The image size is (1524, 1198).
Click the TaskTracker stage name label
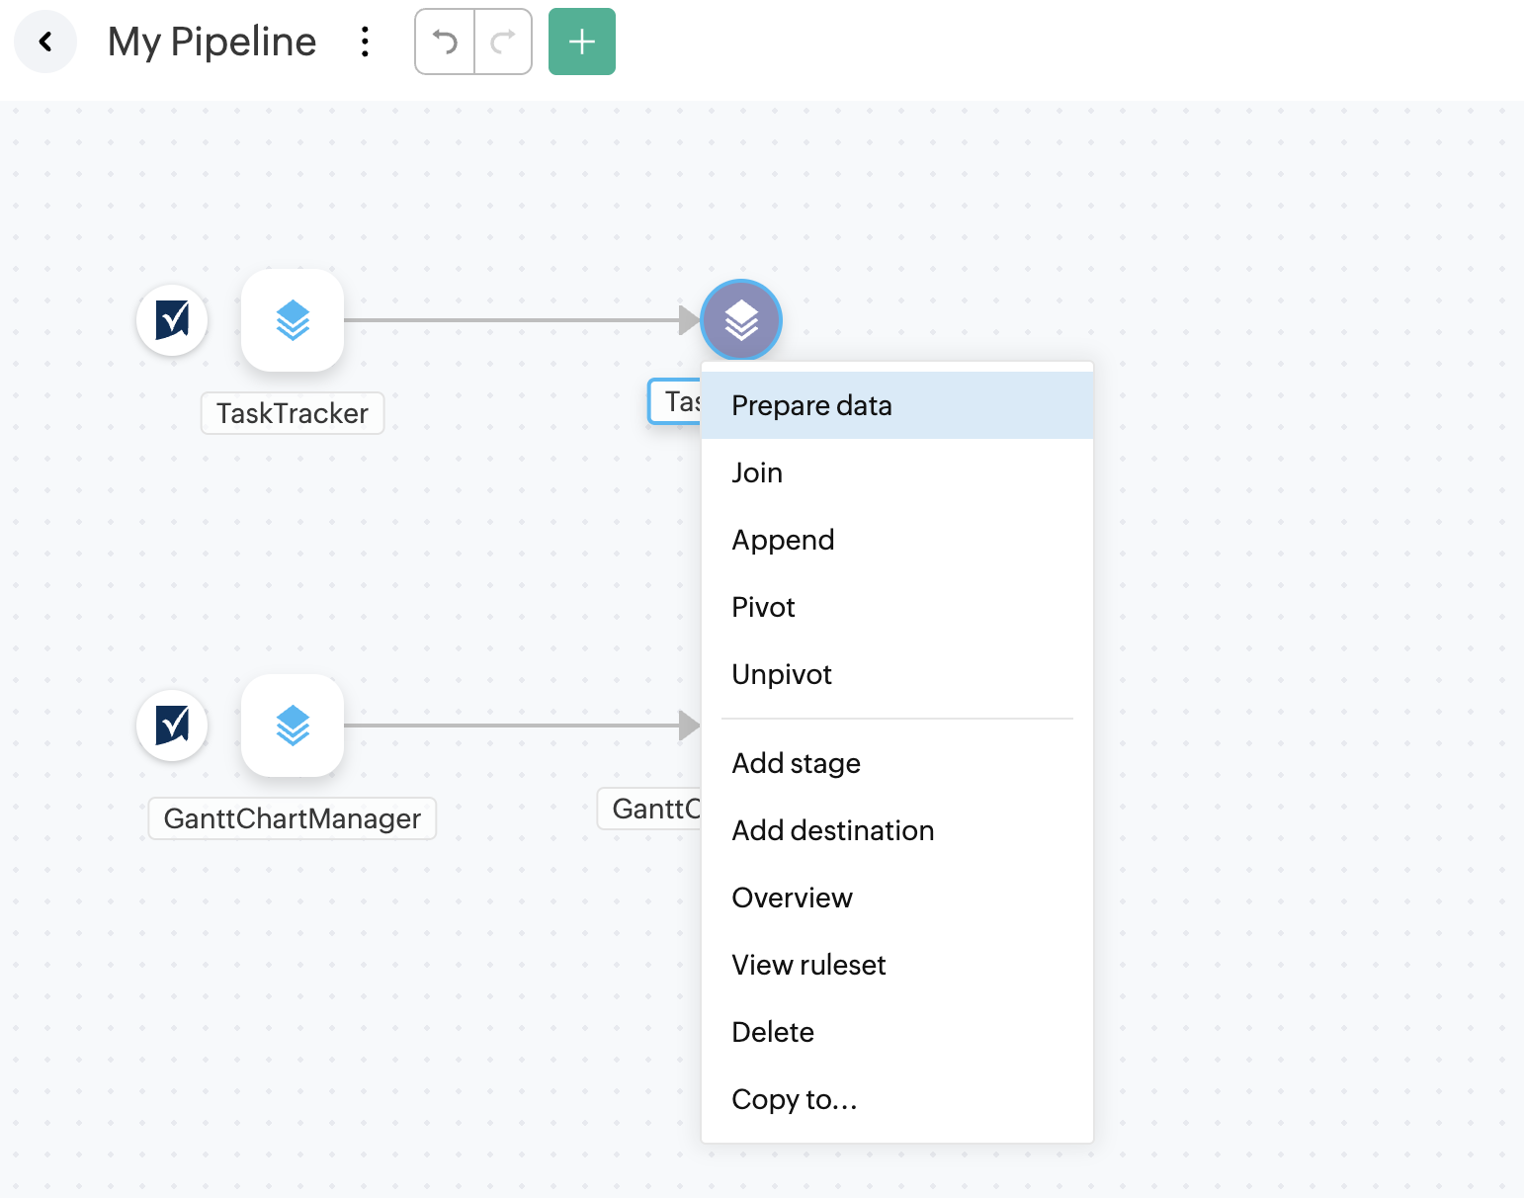(293, 413)
